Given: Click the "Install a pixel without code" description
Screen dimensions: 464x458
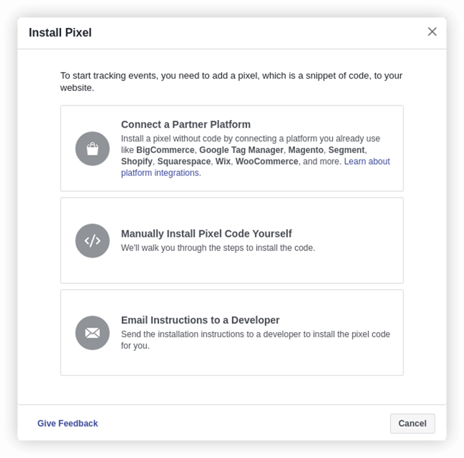Looking at the screenshot, I should [250, 139].
